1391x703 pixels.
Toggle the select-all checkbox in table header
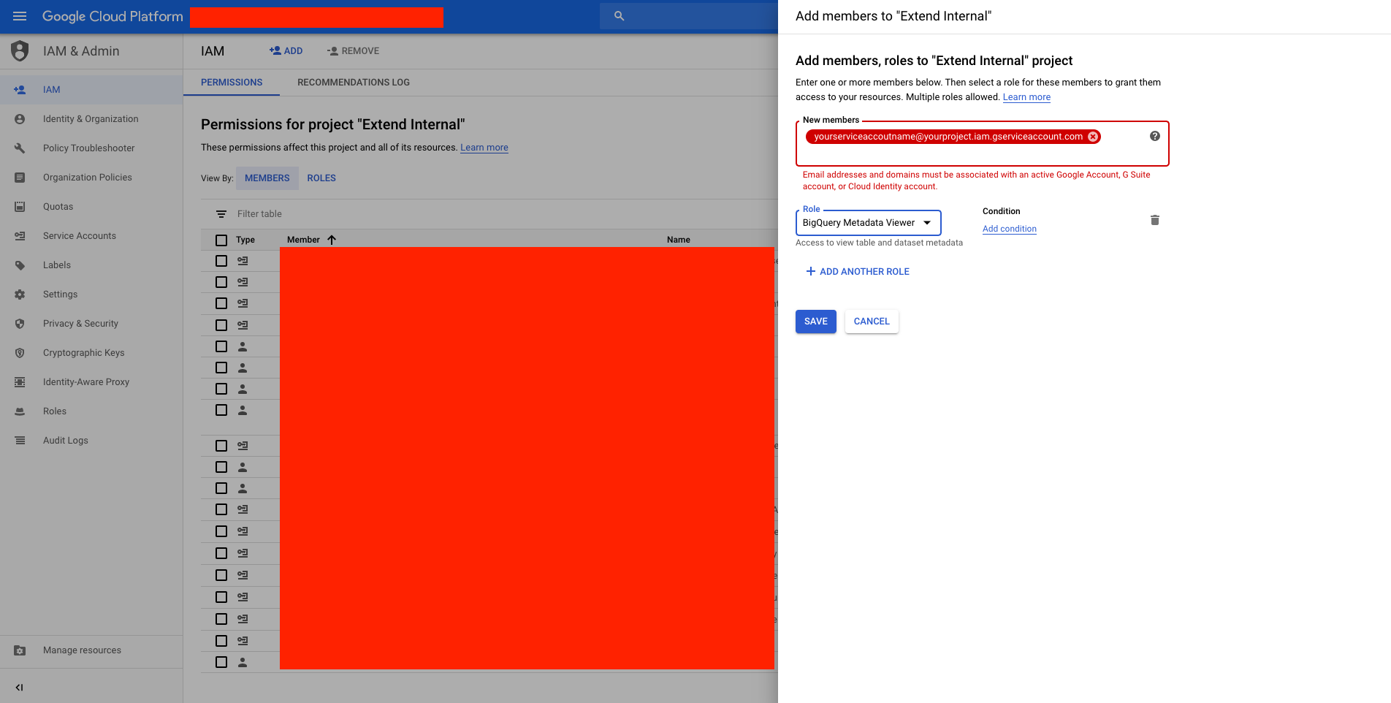[221, 240]
